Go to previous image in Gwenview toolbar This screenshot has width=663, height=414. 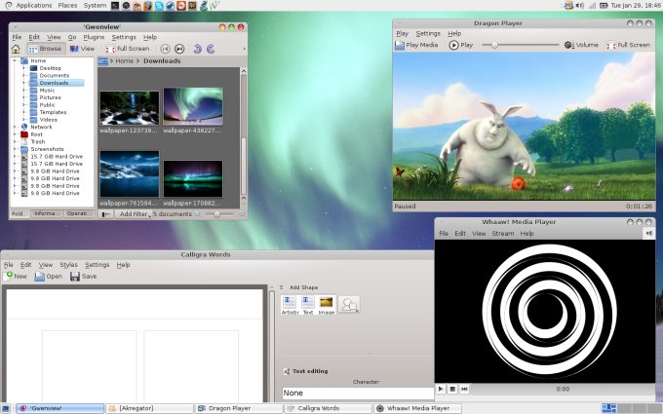point(166,49)
